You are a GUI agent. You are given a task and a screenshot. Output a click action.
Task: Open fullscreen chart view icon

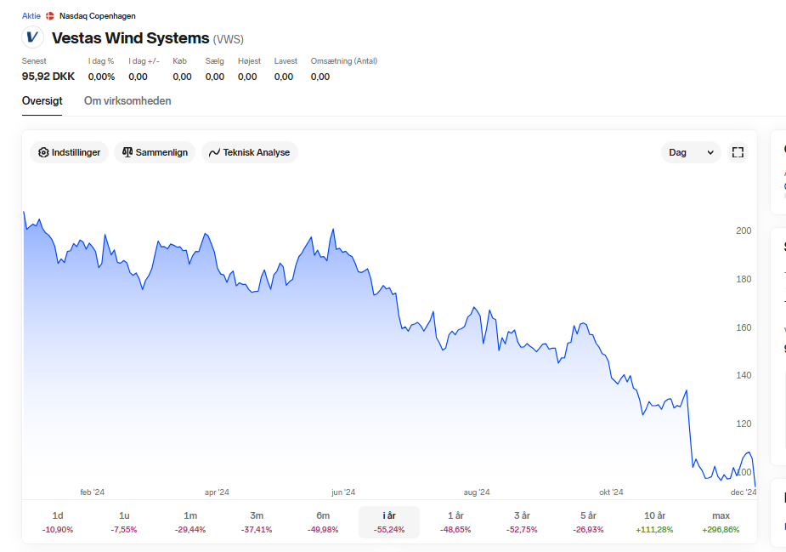click(x=738, y=152)
